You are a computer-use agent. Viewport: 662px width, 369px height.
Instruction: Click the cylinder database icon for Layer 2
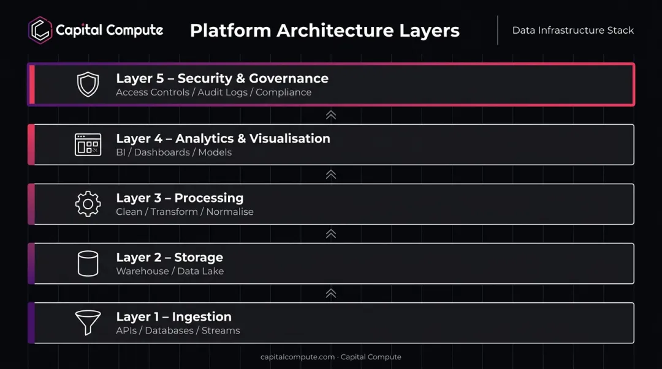(x=88, y=264)
